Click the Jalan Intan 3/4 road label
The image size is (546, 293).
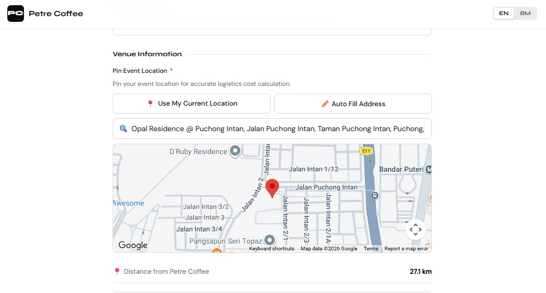tap(199, 229)
